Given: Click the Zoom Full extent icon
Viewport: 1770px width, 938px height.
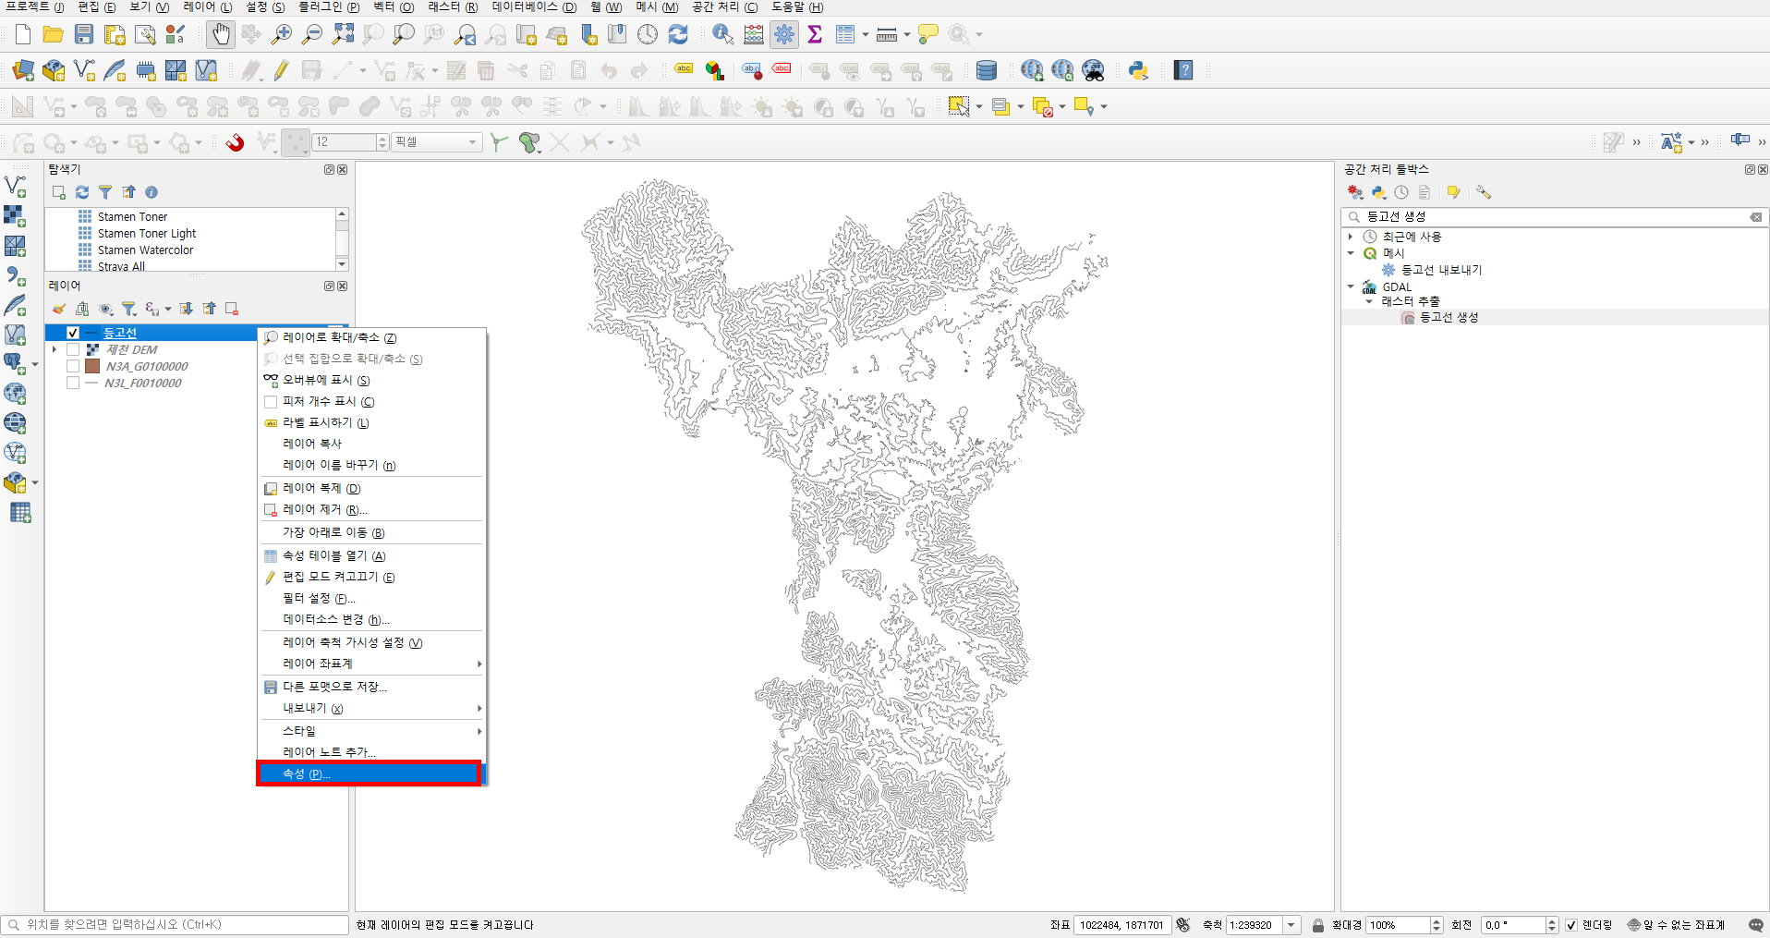Looking at the screenshot, I should pyautogui.click(x=343, y=35).
